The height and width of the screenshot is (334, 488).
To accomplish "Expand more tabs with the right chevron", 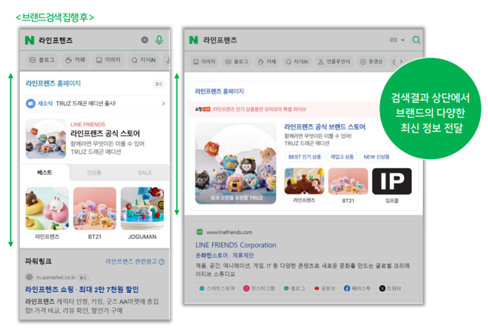I will point(401,62).
